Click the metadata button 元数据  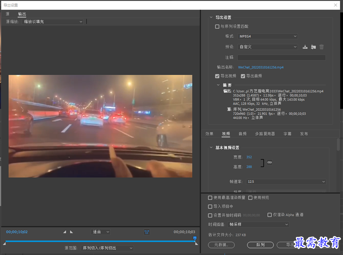pyautogui.click(x=221, y=245)
